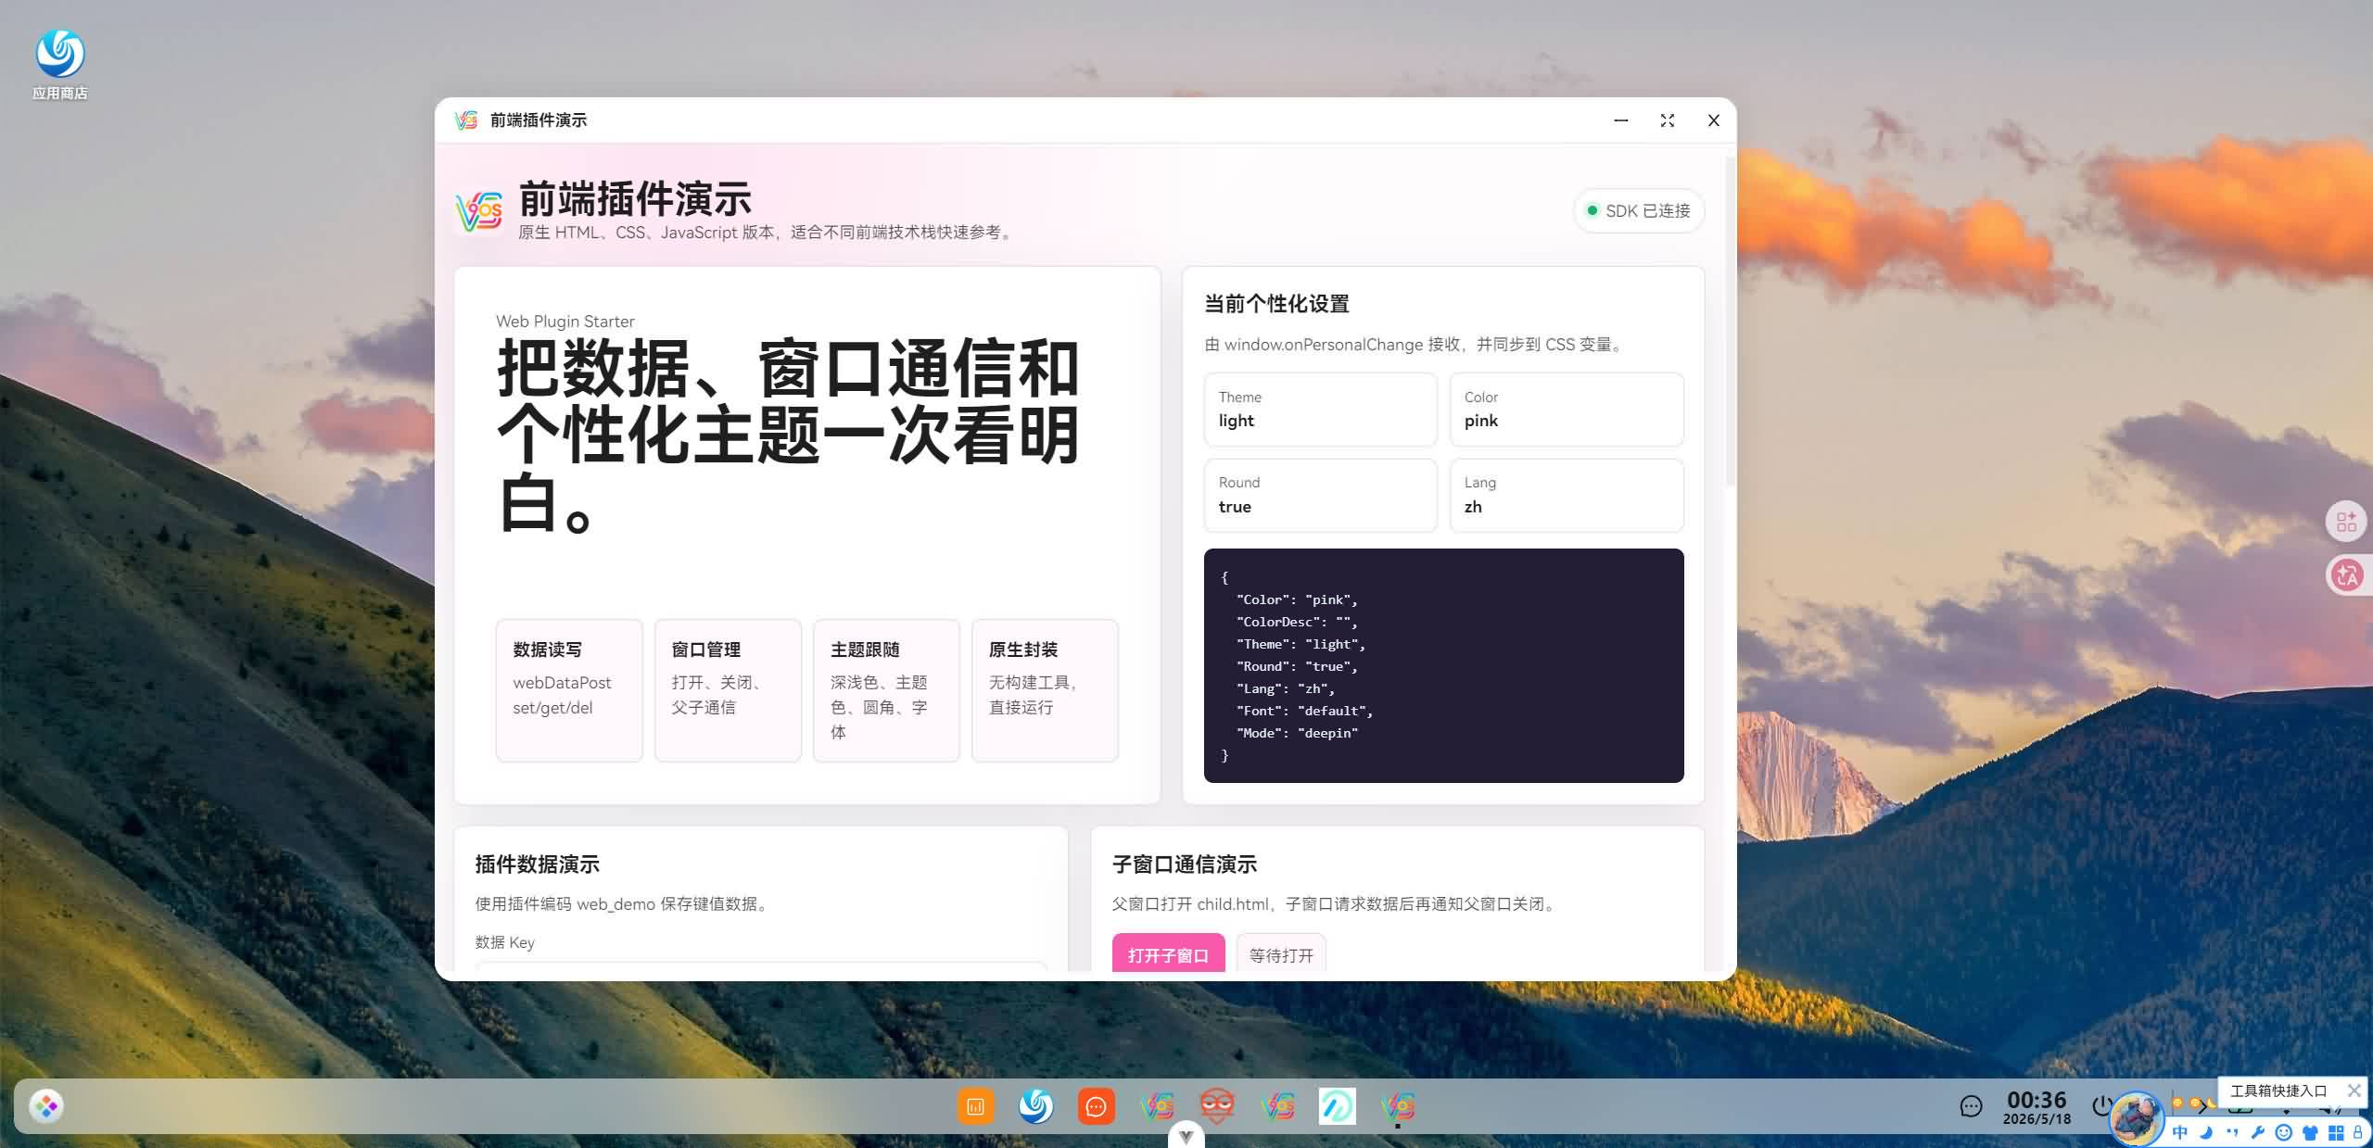Click the "ColorDesc": "" JSON line
Viewport: 2373px width, 1148px height.
point(1298,622)
